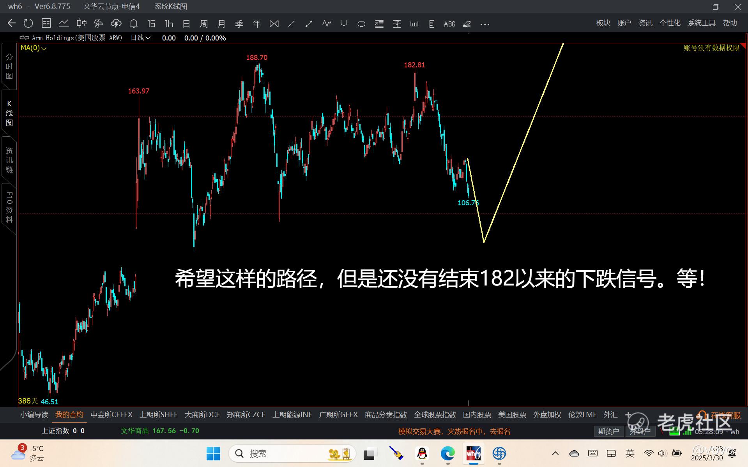Select the quarterly (季) K-line period
Viewport: 748px width, 467px height.
(x=239, y=24)
